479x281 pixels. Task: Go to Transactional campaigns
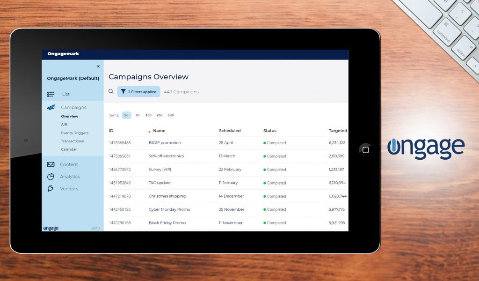click(73, 141)
